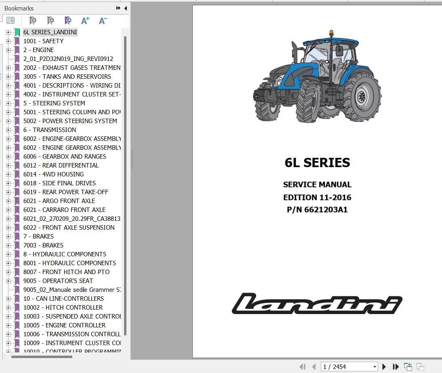Select the 4001 - DESCRIPTIONS - WIRING bookmark
Image resolution: width=442 pixels, height=373 pixels.
coord(72,85)
